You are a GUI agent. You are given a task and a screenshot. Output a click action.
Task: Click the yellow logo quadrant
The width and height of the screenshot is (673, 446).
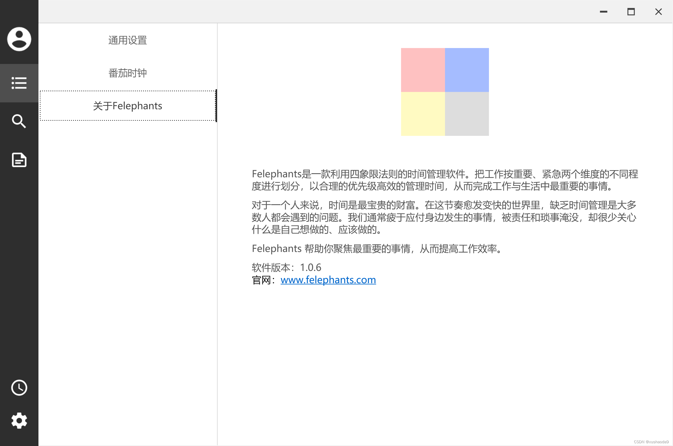point(423,114)
